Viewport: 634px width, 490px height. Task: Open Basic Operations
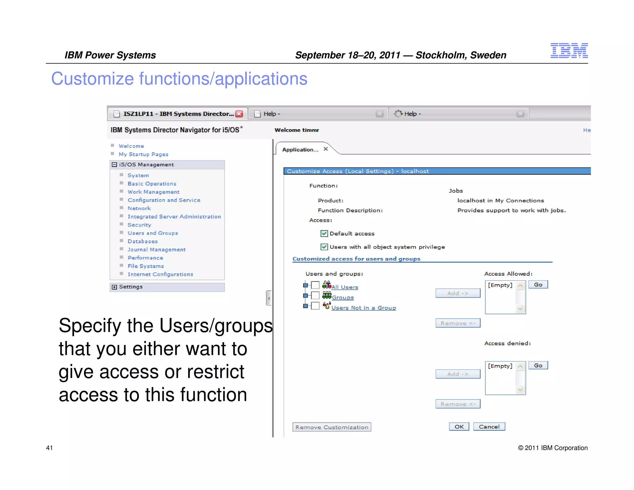coord(152,184)
